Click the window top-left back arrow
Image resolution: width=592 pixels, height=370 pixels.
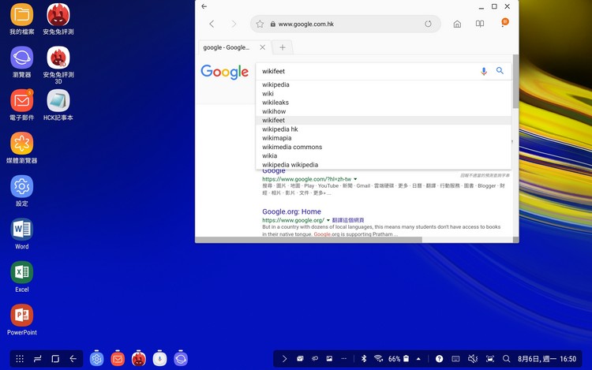204,6
